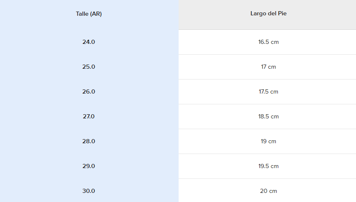Click the 20 cm foot length cell
Screen dimensions: 356x202
click(x=268, y=191)
